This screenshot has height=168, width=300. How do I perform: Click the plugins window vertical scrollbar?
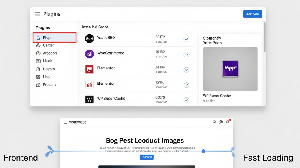point(265,37)
